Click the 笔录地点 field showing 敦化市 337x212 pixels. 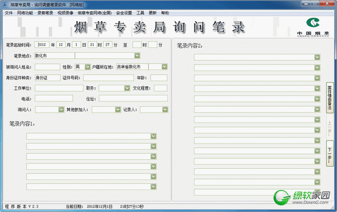(x=54, y=56)
